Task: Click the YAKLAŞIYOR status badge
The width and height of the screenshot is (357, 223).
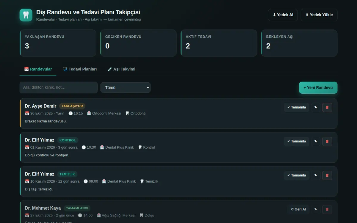Action: [72, 106]
